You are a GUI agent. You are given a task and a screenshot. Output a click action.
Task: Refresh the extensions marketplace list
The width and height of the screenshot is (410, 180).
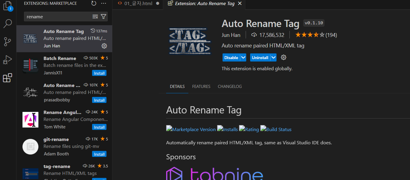pyautogui.click(x=94, y=3)
